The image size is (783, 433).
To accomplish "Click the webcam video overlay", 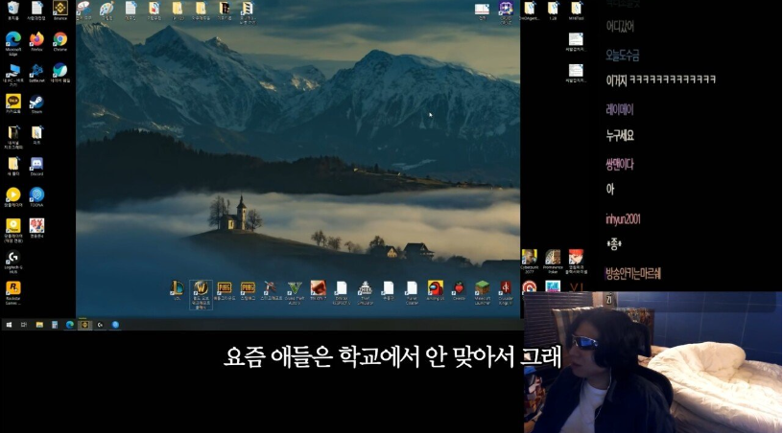I will (x=652, y=362).
